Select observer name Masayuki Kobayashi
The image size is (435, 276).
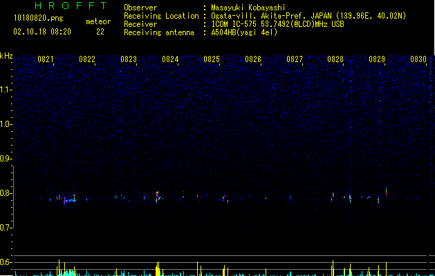(248, 8)
